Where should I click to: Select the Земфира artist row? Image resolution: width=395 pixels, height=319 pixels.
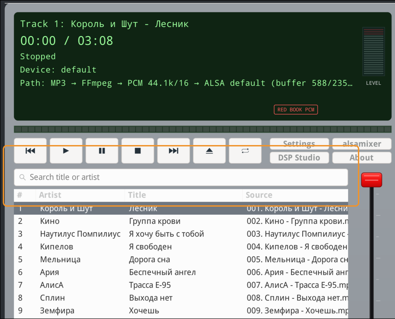(57, 311)
